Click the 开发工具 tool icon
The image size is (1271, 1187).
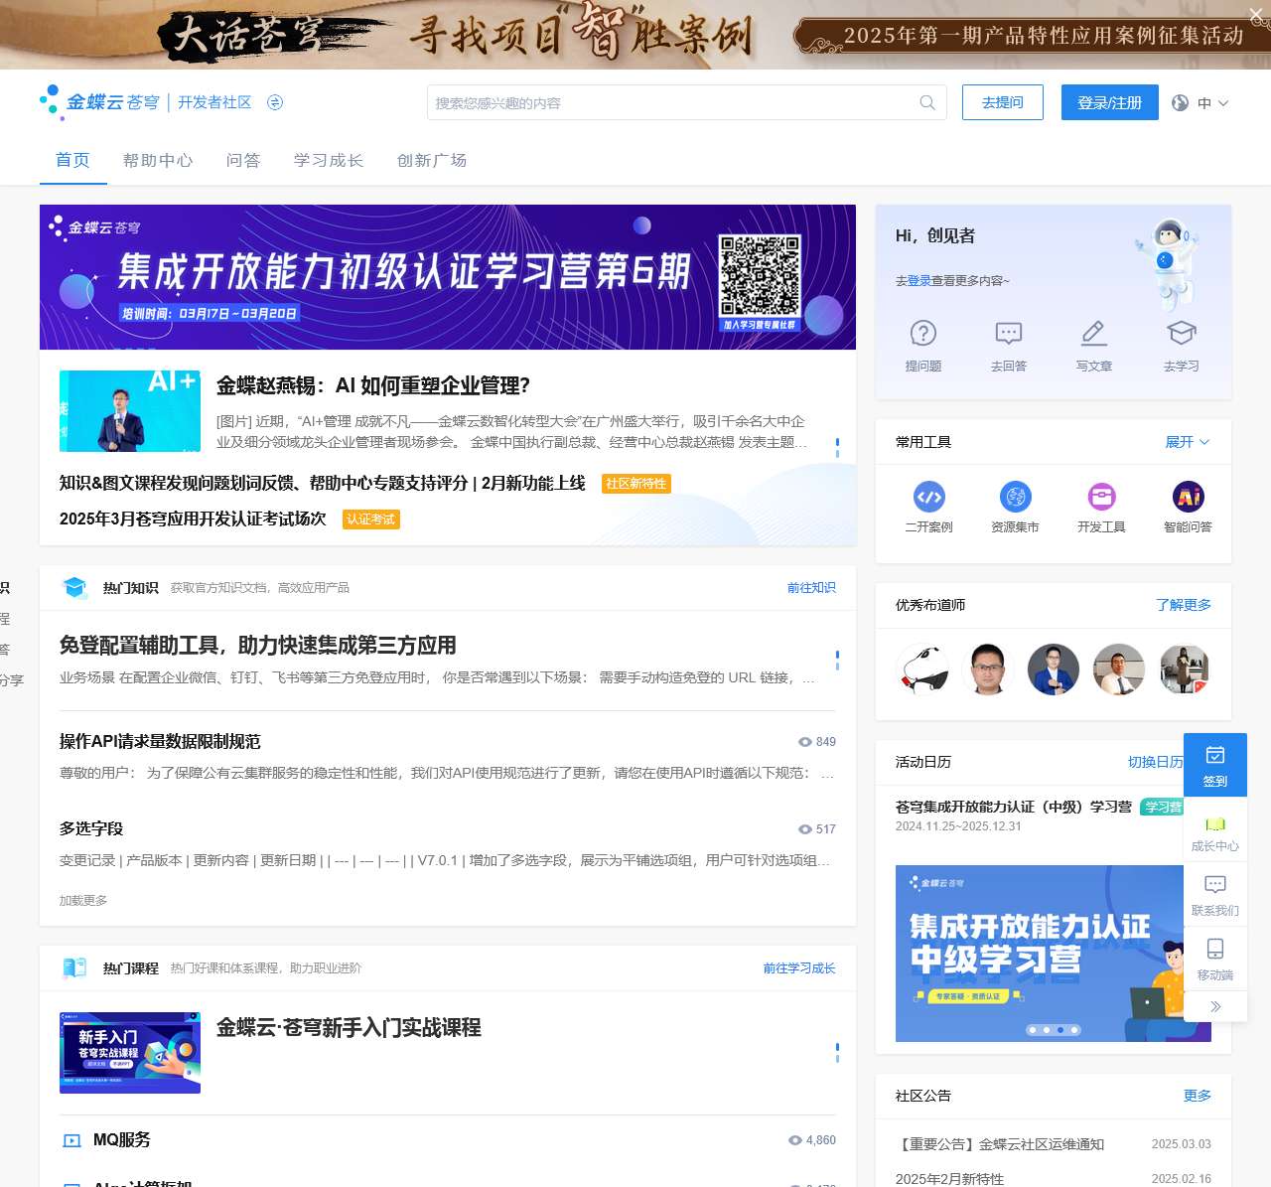[1101, 498]
